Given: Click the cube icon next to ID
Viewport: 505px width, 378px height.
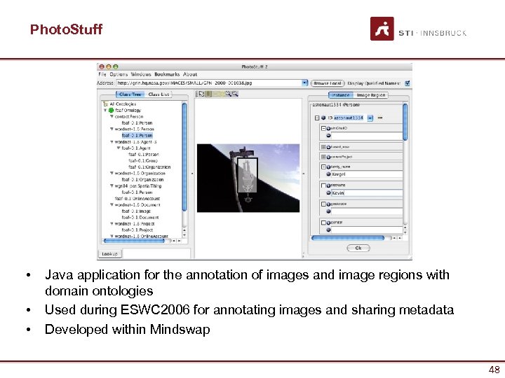Looking at the screenshot, I should pyautogui.click(x=323, y=118).
